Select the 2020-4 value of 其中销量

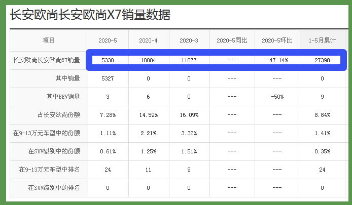[x=148, y=78]
